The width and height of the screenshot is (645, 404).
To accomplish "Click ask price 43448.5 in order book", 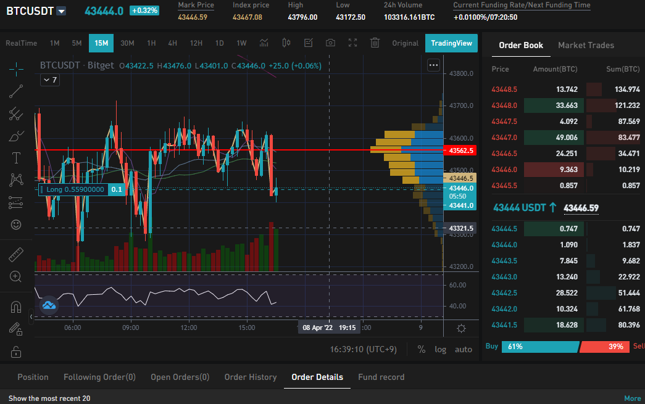I will pos(504,89).
